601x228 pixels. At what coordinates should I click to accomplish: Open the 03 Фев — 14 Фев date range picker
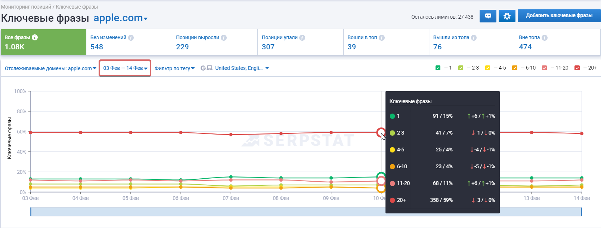pos(125,68)
